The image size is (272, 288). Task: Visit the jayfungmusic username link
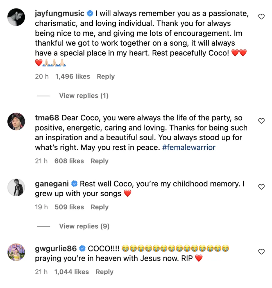tap(60, 13)
